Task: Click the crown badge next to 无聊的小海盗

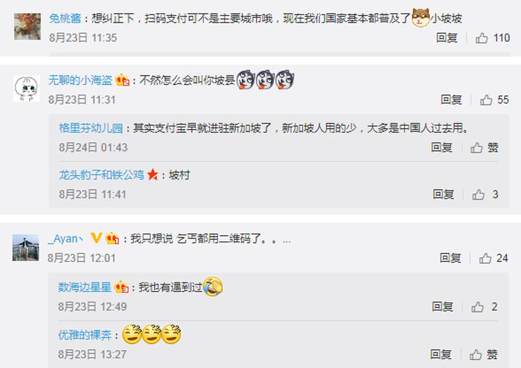Action: pos(122,80)
